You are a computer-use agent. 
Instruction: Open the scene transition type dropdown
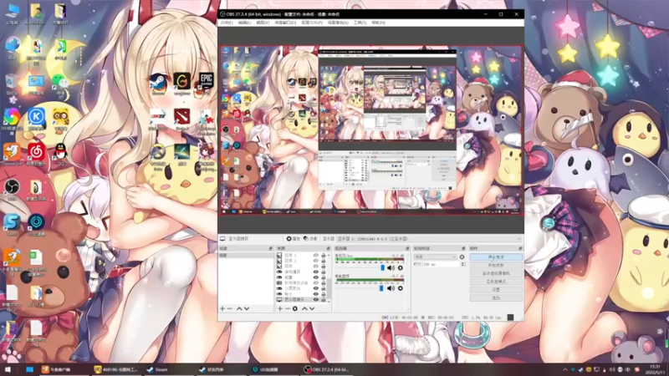coord(435,257)
